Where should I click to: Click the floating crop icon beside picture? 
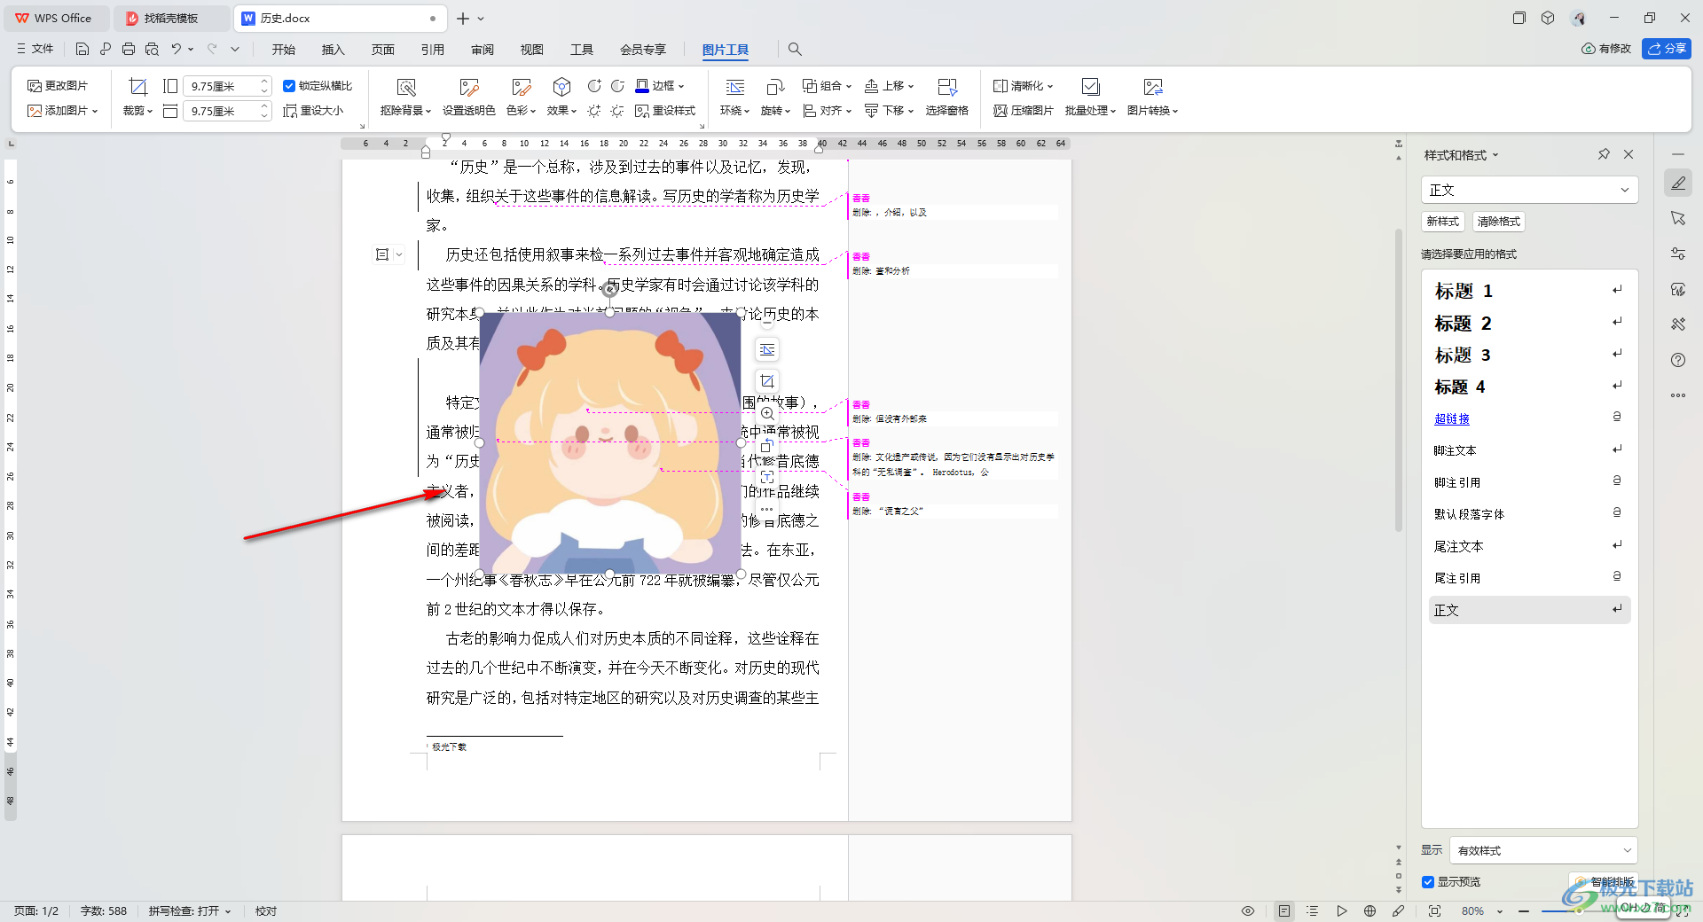pos(767,381)
